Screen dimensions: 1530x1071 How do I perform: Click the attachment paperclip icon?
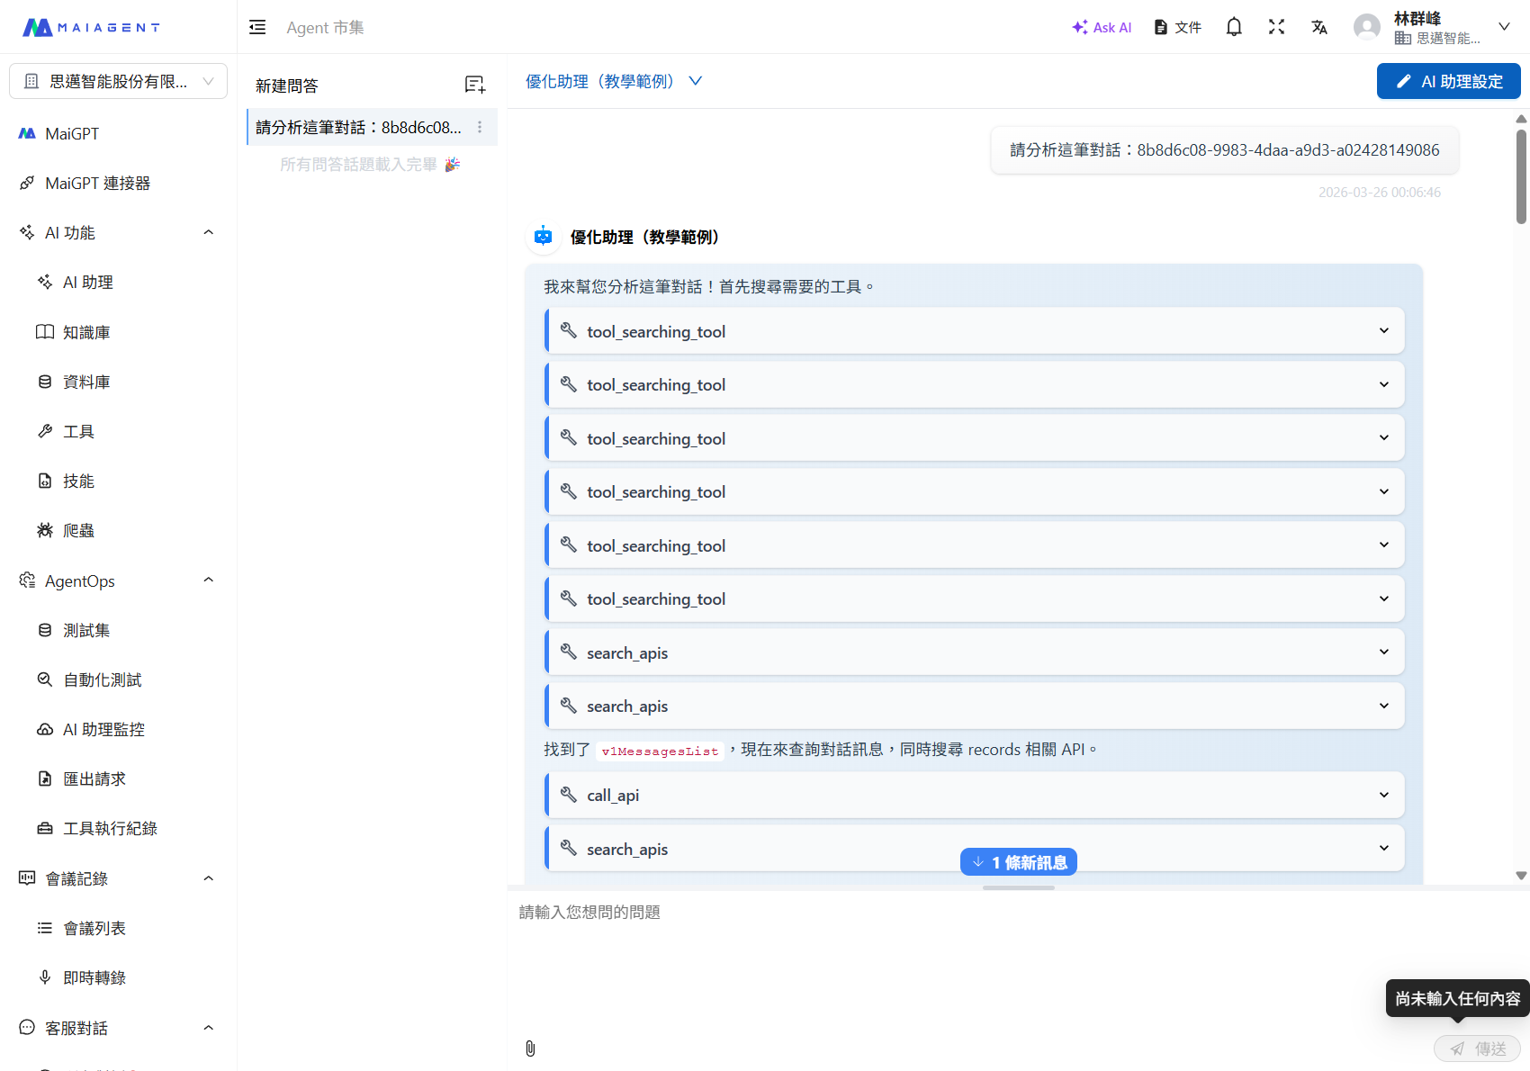tap(530, 1048)
